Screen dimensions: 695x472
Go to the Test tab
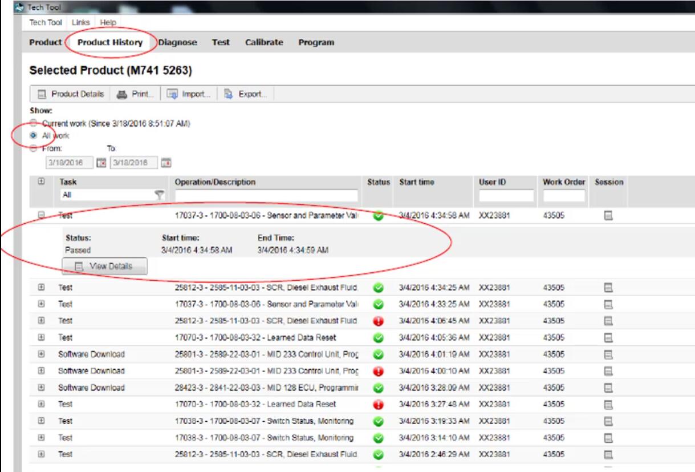click(x=221, y=43)
